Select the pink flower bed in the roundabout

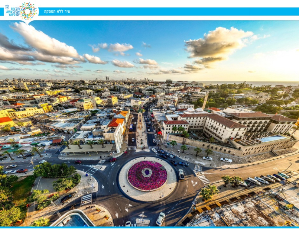click(147, 175)
